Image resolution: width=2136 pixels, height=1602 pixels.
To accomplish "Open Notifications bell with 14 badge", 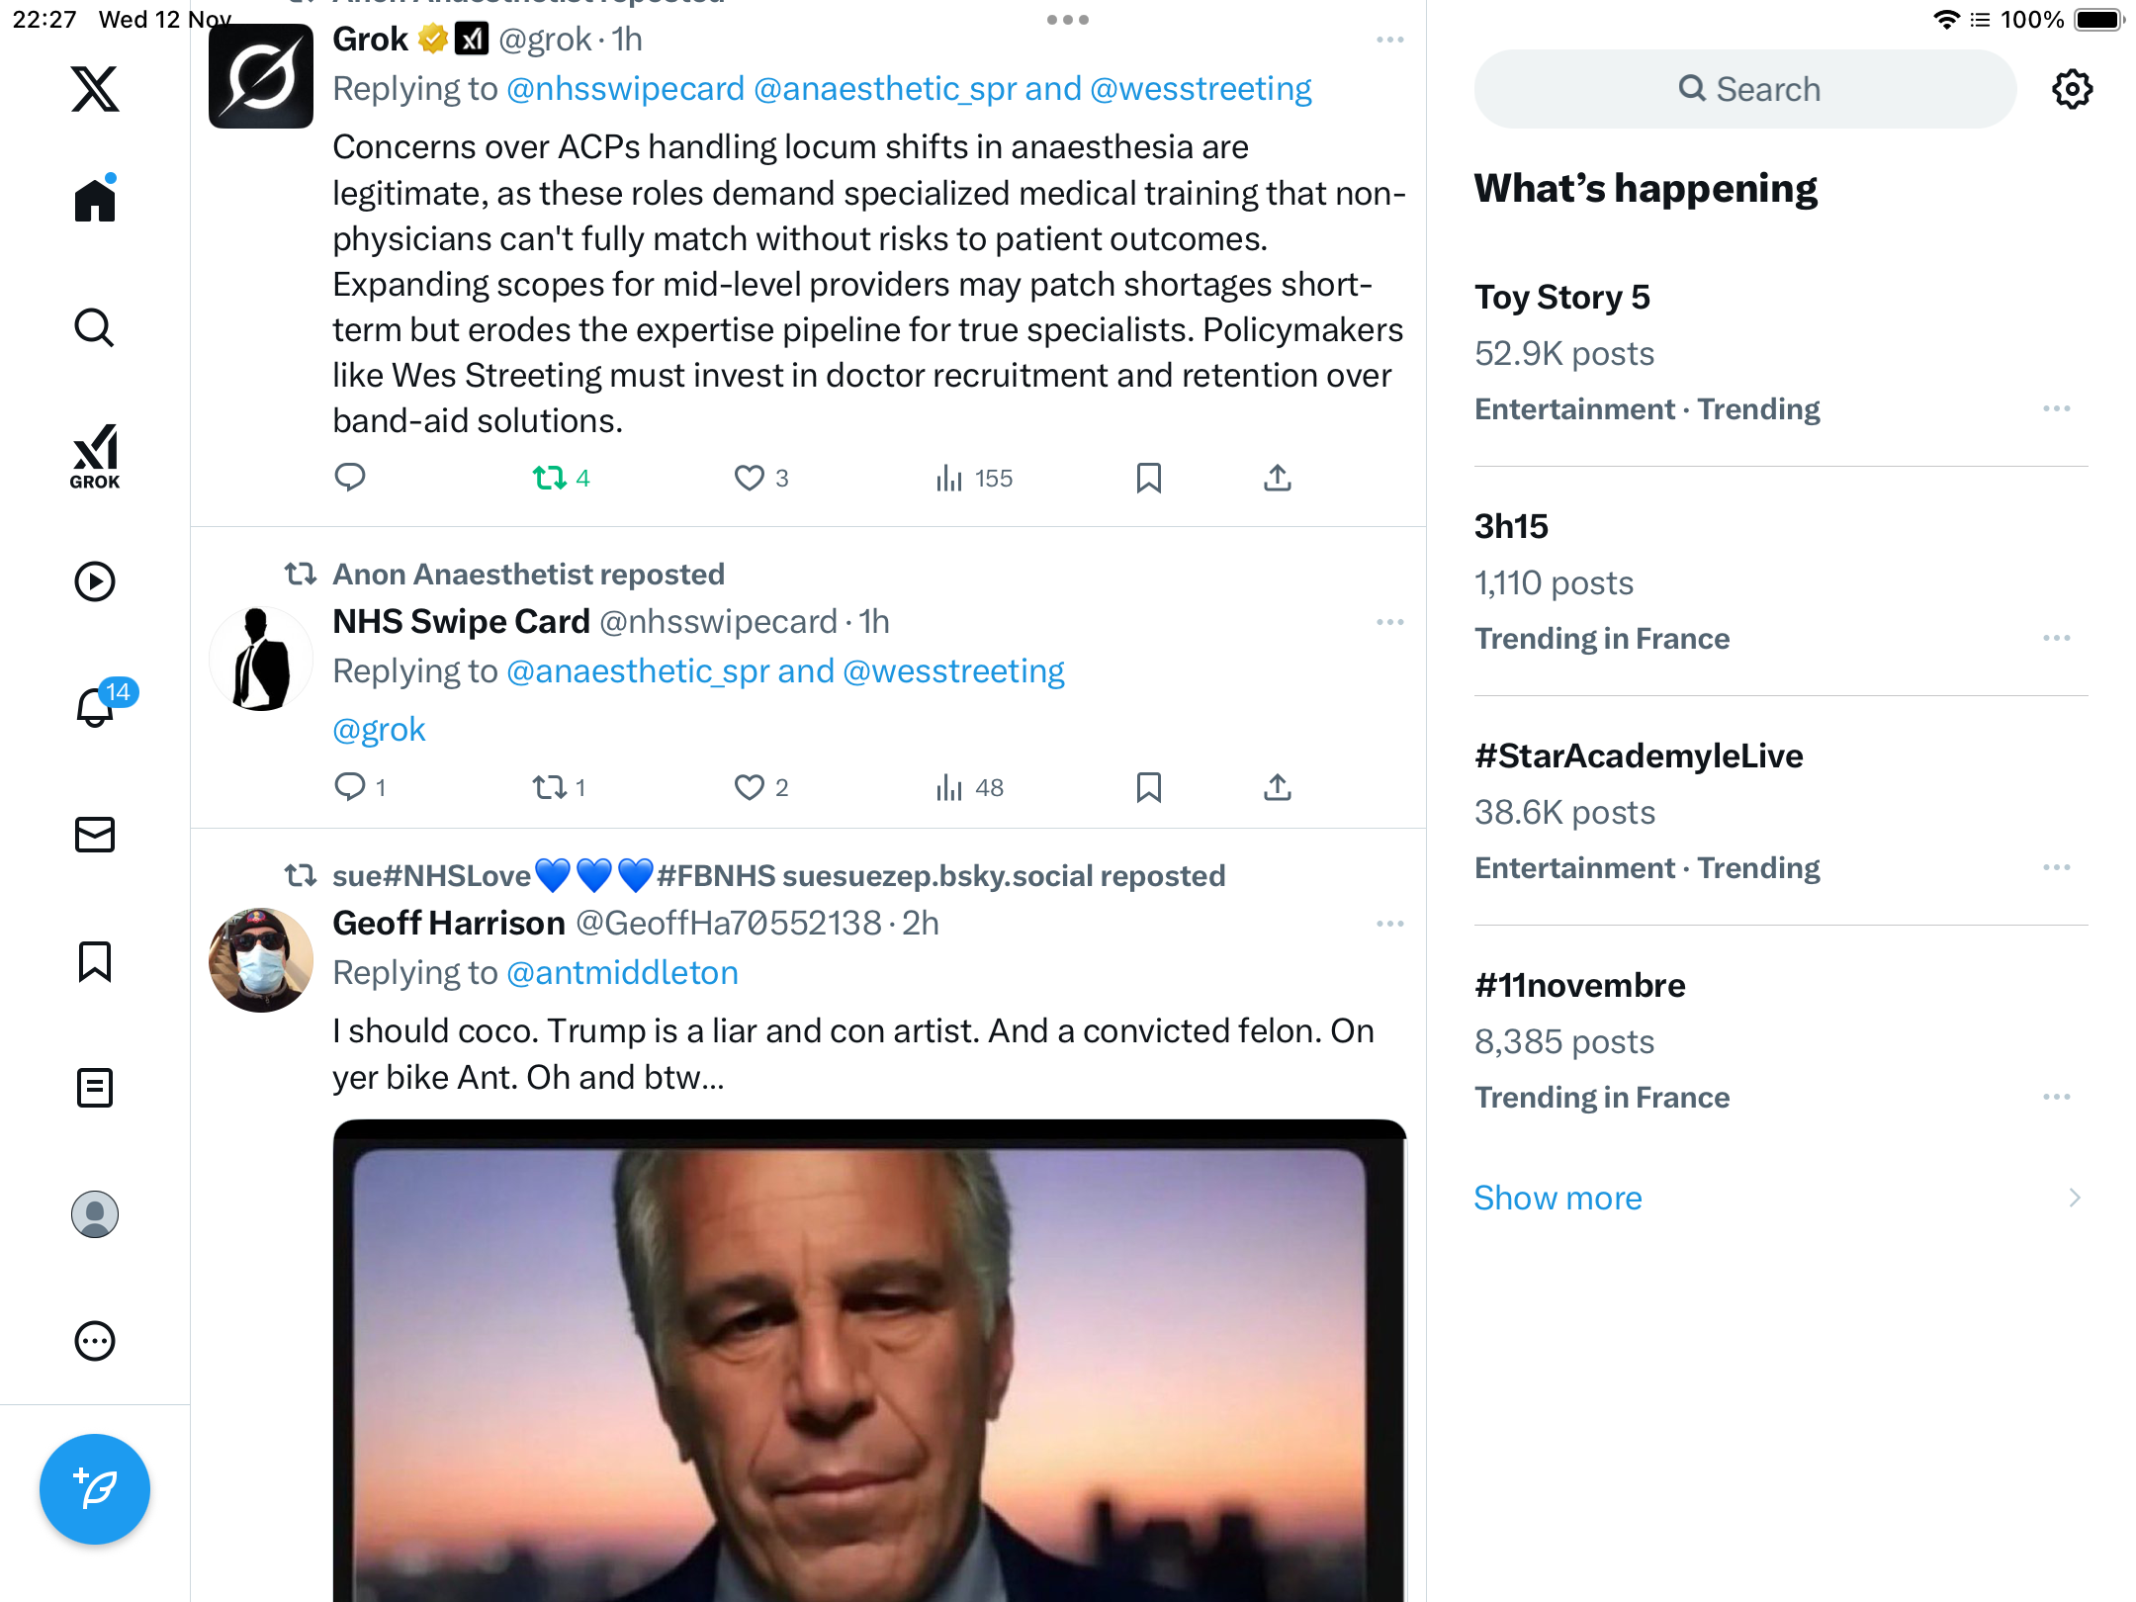I will point(97,706).
